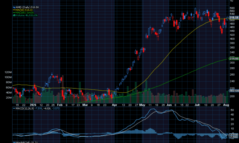Click the '120M' volume axis label

point(8,72)
